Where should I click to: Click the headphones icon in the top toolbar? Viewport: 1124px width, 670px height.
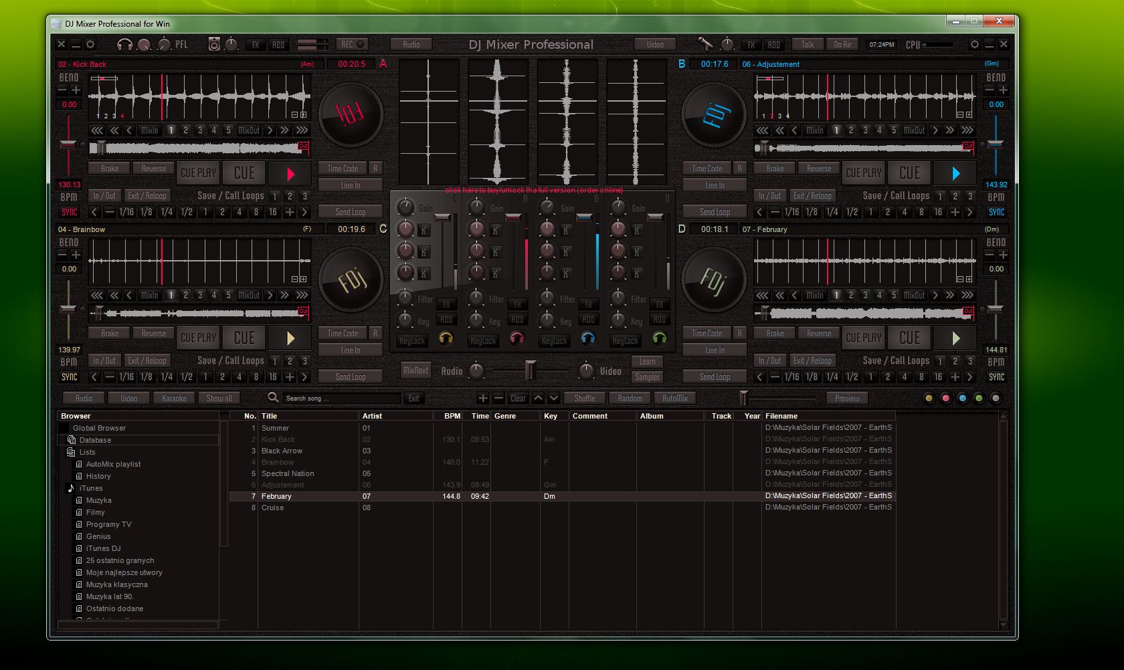[124, 45]
